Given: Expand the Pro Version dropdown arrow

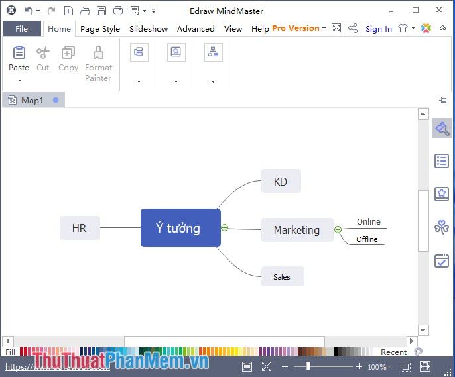Looking at the screenshot, I should [x=324, y=28].
